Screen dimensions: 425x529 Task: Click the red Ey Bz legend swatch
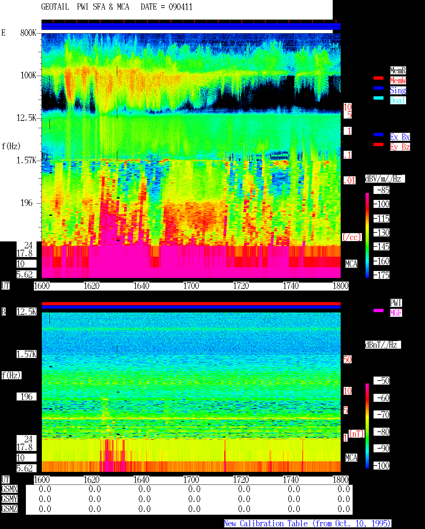coord(379,144)
